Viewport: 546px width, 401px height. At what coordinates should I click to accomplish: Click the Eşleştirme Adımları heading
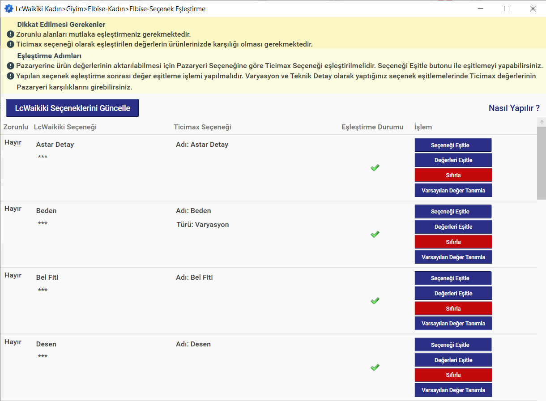click(x=49, y=56)
